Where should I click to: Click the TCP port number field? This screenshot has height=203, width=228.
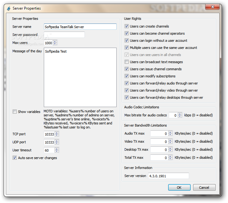pos(49,134)
